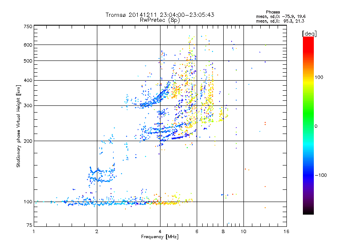Select the 'mean, sd,X: 95.3, 21.3' line
The image size is (337, 252).
[x=280, y=21]
